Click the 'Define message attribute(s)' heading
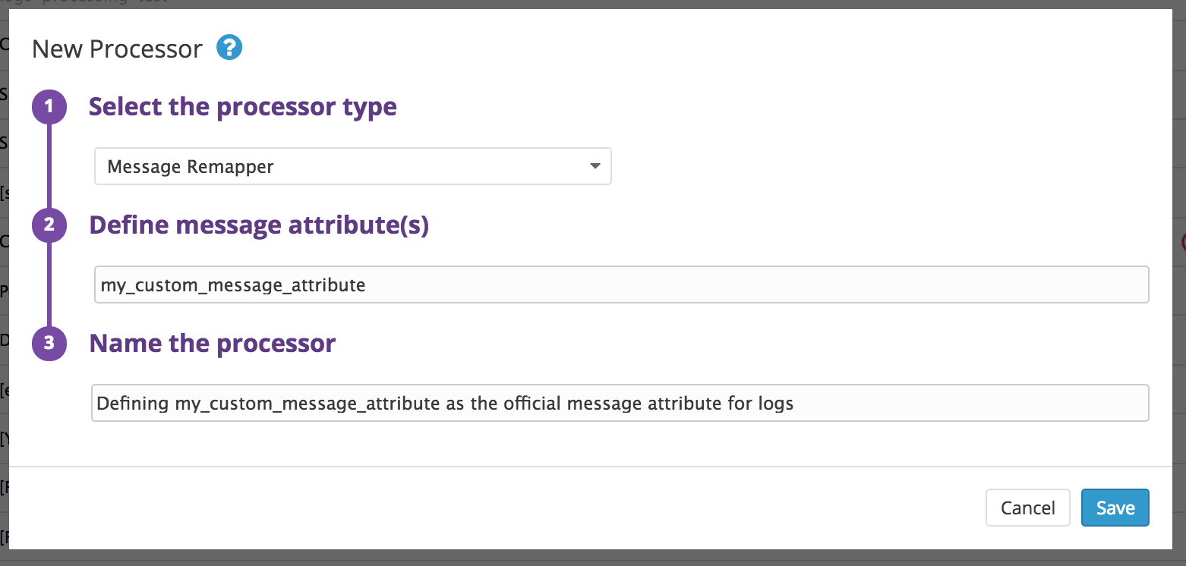This screenshot has width=1186, height=566. [x=259, y=225]
